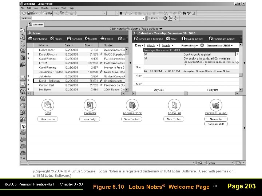Image resolution: width=262 pixels, height=196 pixels.
Task: Click New Entry button under Calendar
Action: point(90,119)
